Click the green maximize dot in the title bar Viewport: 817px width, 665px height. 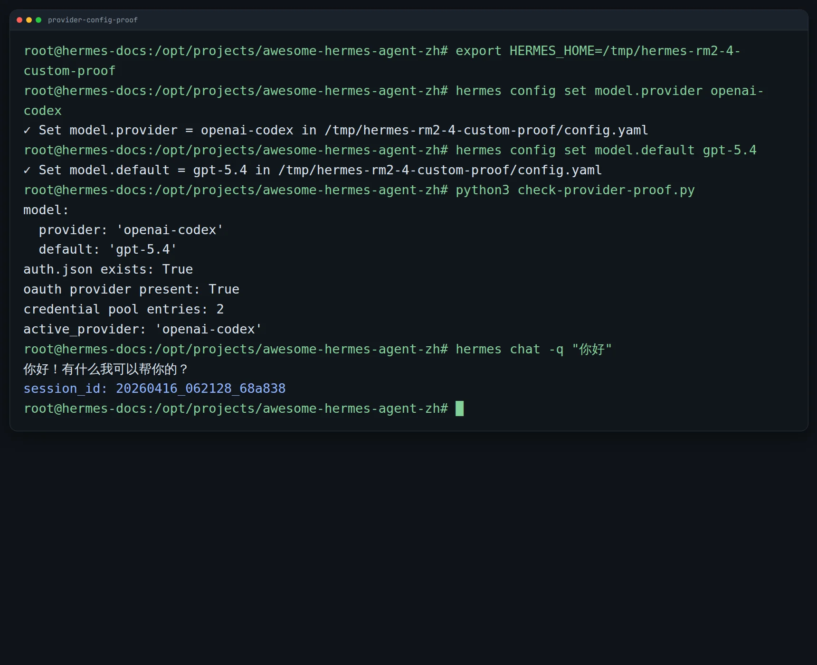click(x=38, y=20)
